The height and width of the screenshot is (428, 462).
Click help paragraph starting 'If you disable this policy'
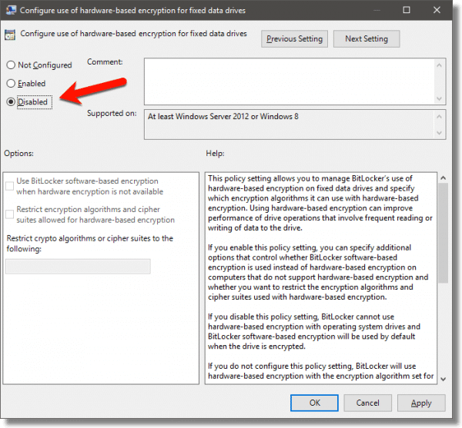point(314,332)
